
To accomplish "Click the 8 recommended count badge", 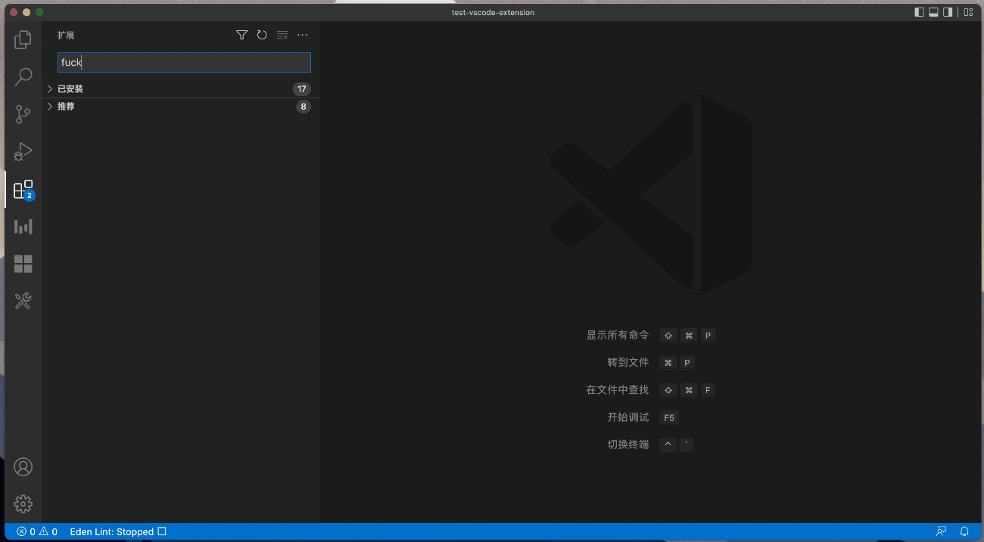I will click(x=304, y=107).
